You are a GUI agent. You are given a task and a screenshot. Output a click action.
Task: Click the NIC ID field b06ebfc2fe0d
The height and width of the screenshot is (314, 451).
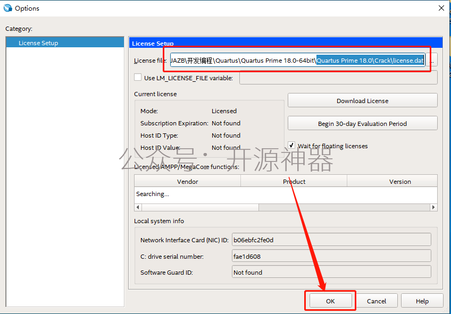pos(331,240)
